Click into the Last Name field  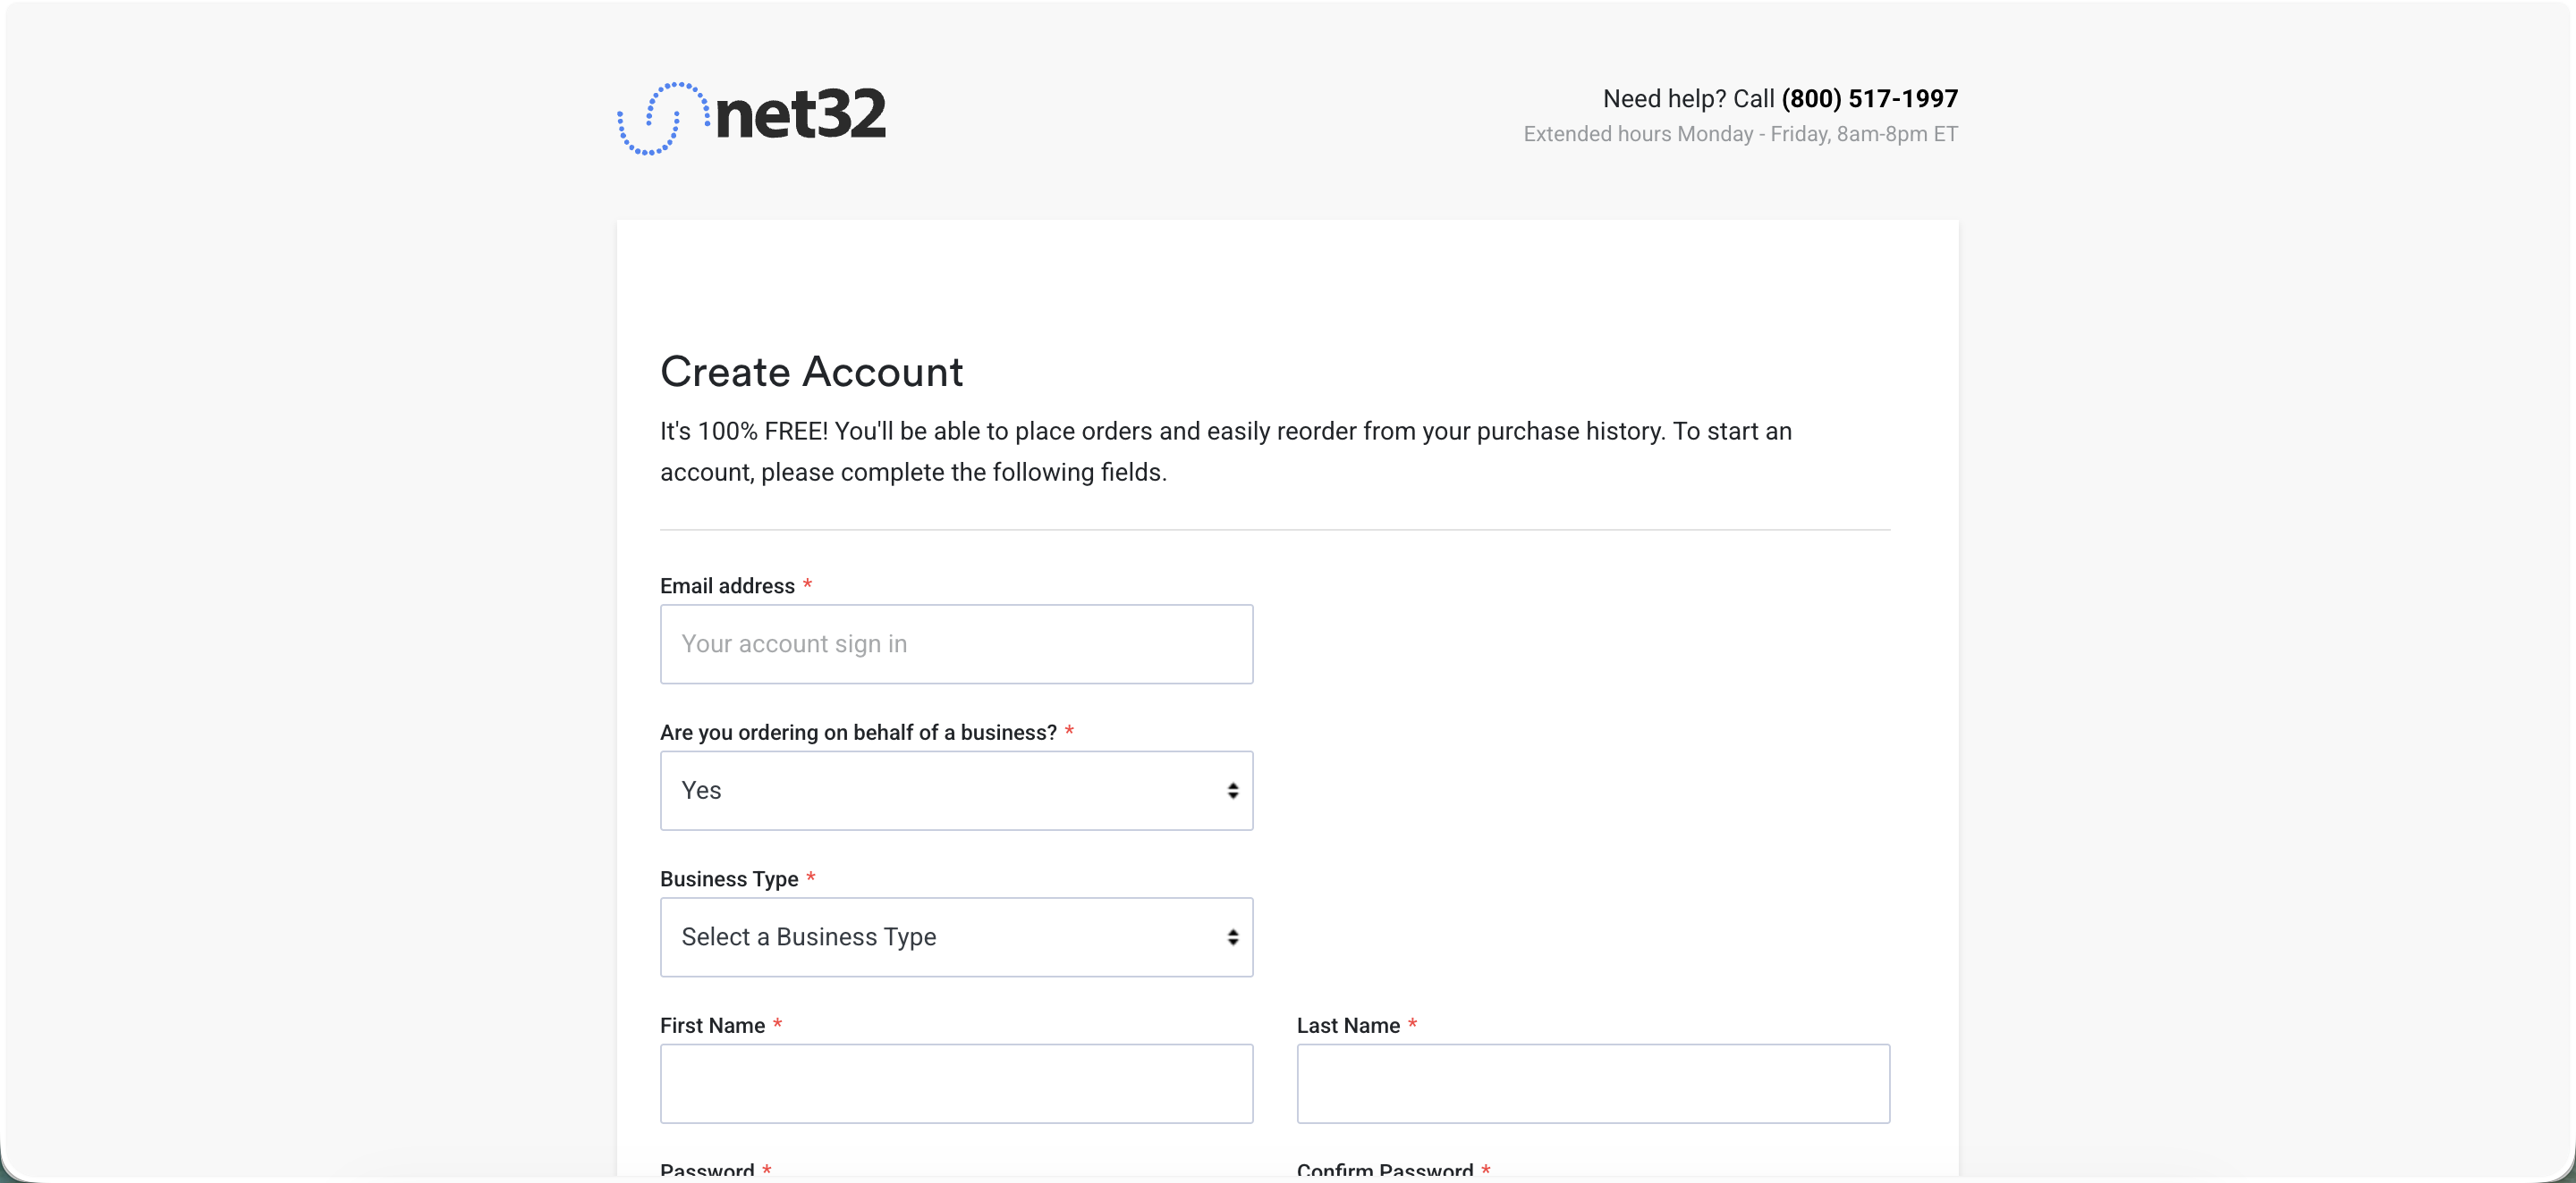(x=1593, y=1083)
